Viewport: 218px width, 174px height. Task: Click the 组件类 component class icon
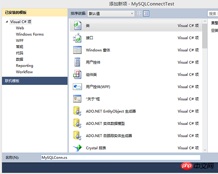click(x=77, y=74)
